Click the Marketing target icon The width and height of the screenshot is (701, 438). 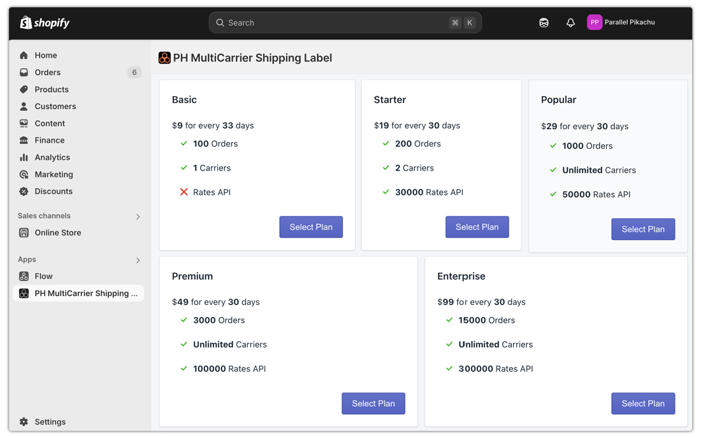(24, 174)
